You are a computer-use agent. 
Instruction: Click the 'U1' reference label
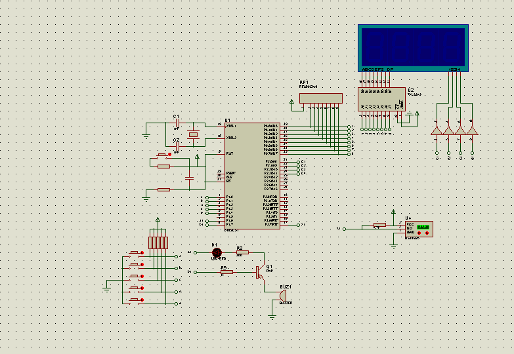(x=228, y=120)
